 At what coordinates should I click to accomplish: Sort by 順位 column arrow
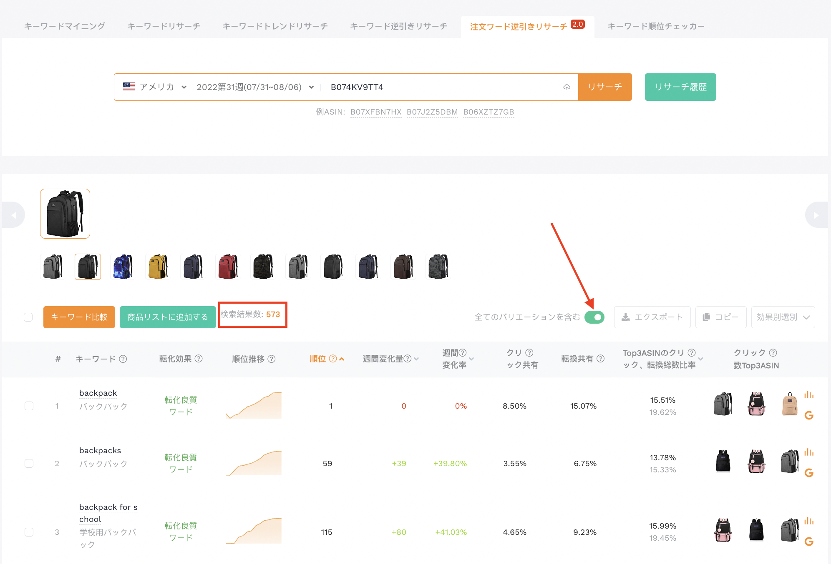click(342, 359)
